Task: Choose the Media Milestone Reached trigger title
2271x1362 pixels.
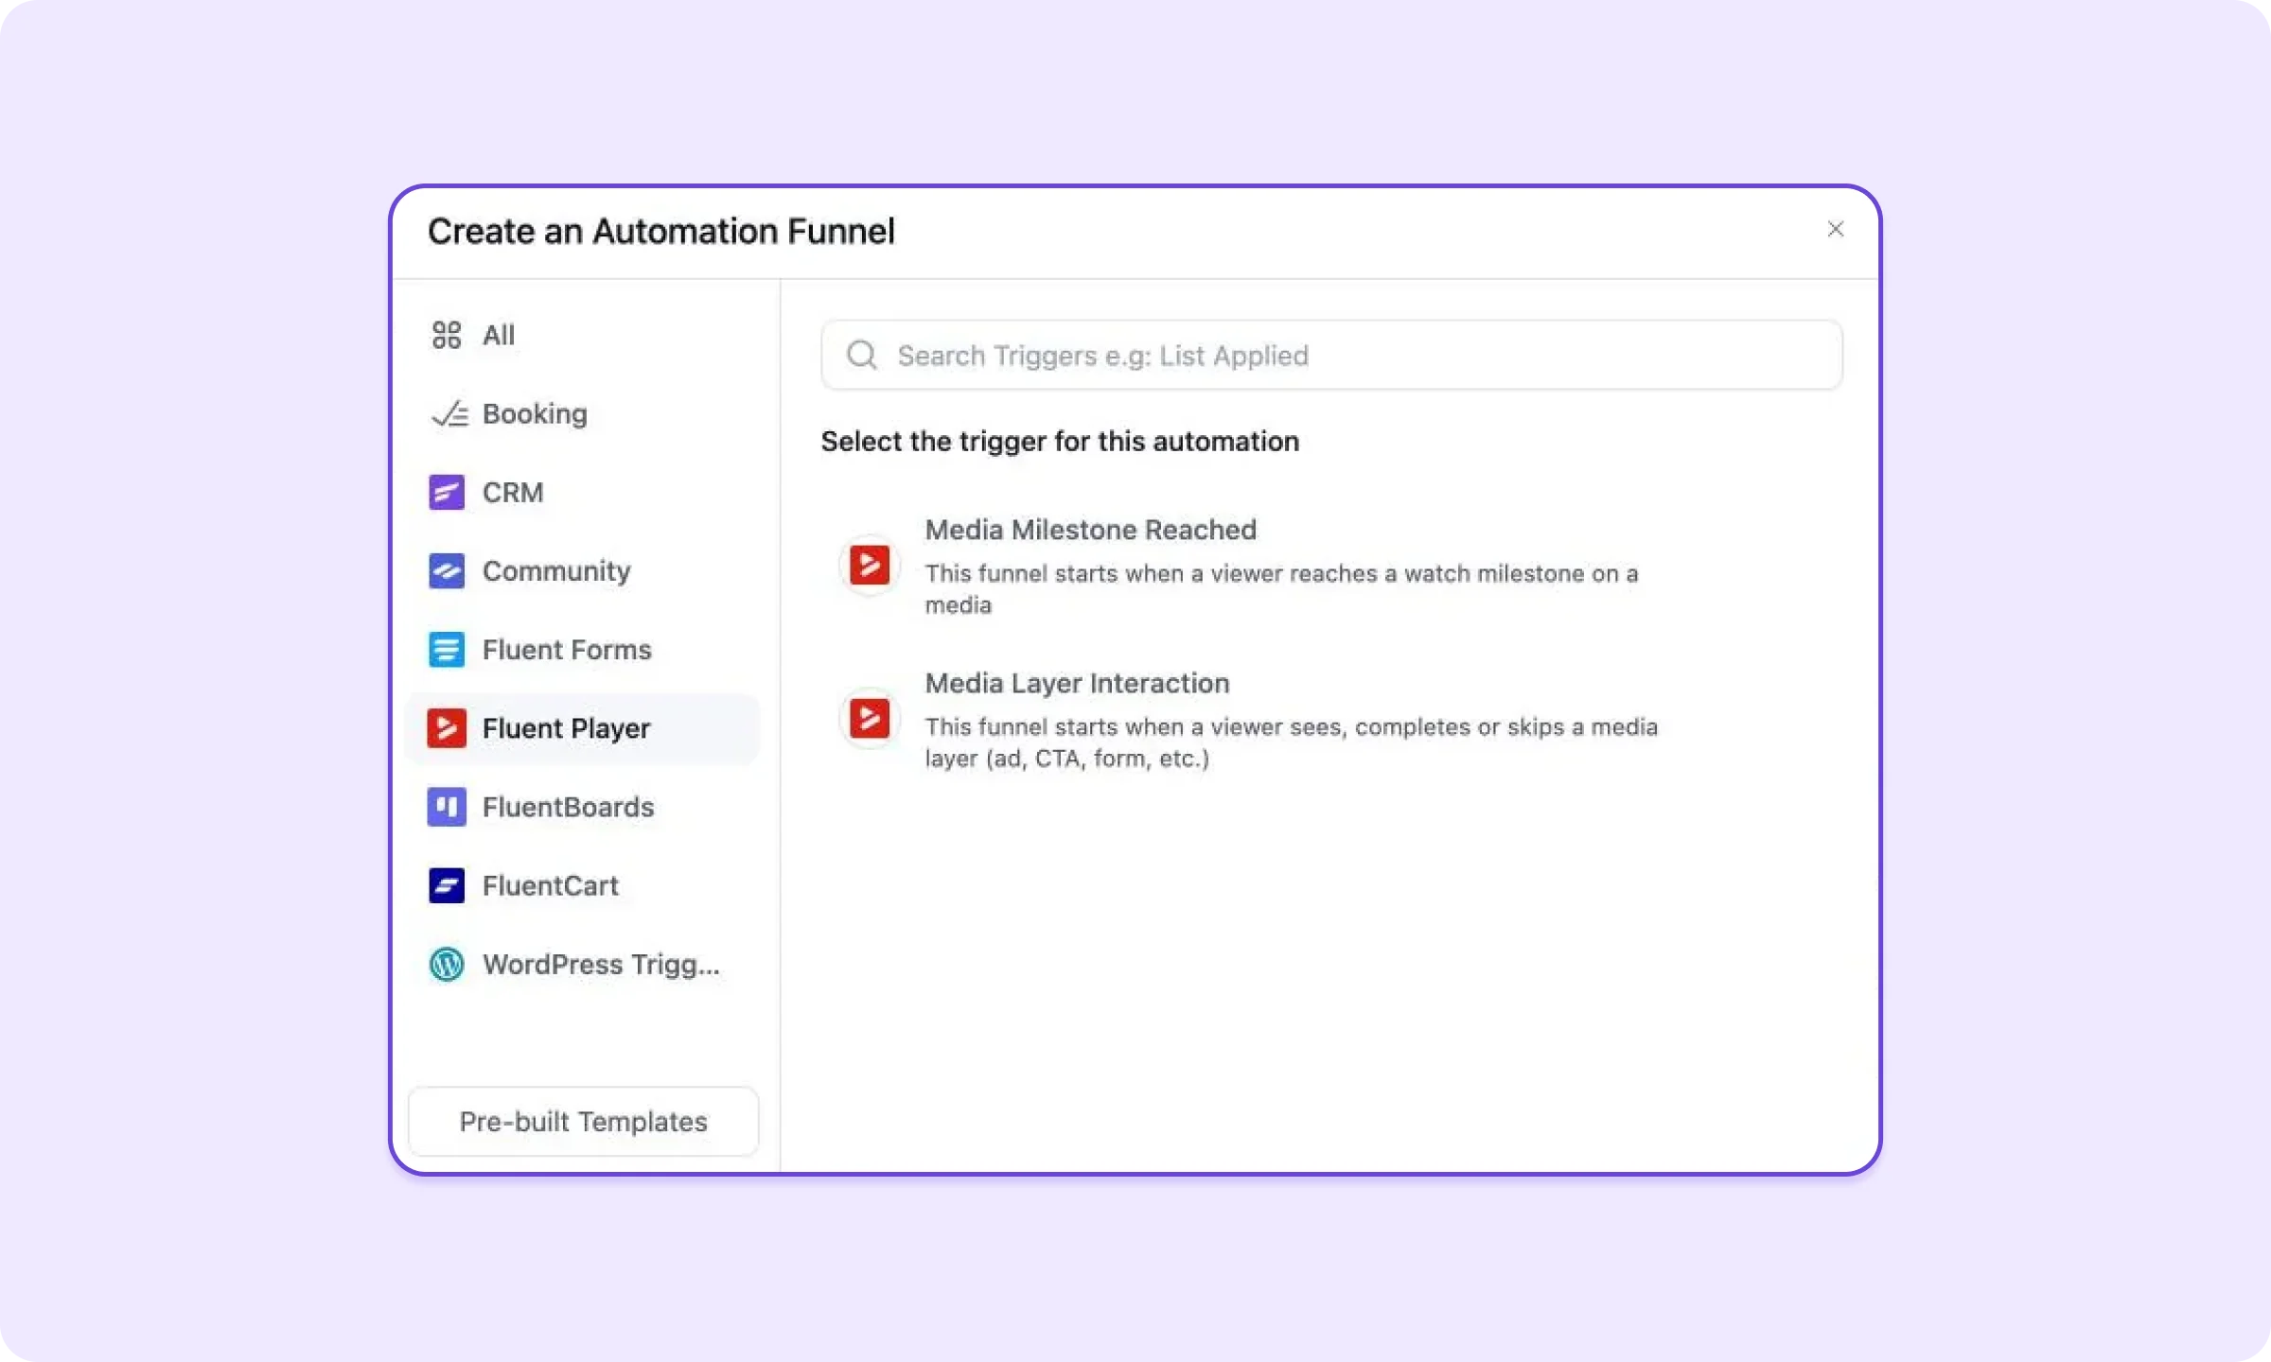Action: (x=1090, y=530)
